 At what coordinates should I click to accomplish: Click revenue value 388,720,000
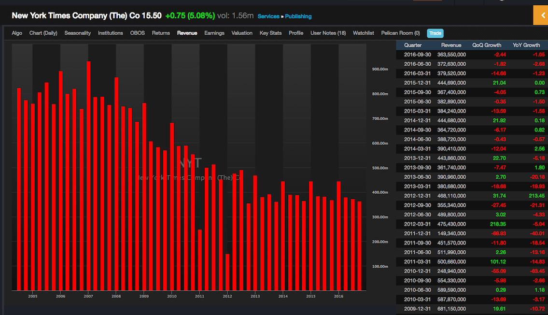(451, 140)
